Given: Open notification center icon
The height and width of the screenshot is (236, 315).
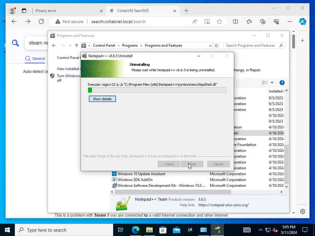Looking at the screenshot, I should [x=305, y=230].
